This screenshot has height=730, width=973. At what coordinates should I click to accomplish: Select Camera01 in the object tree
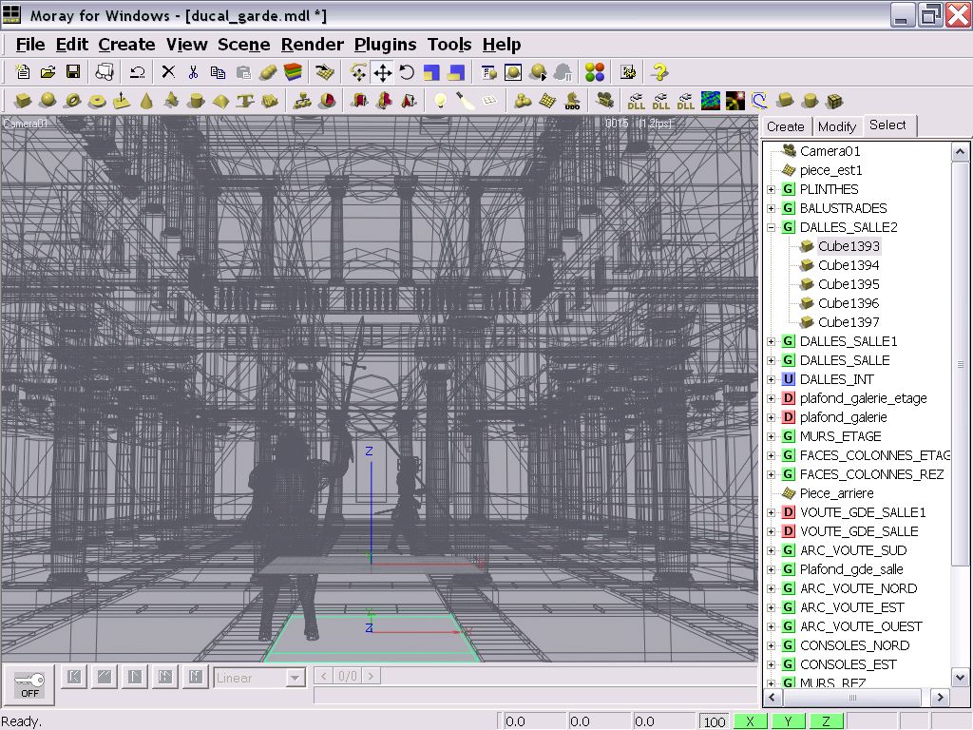tap(830, 151)
